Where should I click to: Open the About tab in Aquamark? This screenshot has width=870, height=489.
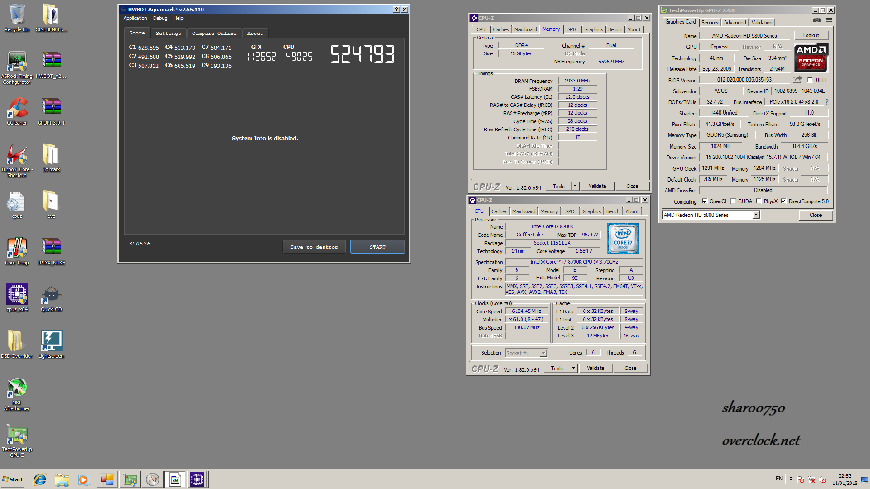255,33
